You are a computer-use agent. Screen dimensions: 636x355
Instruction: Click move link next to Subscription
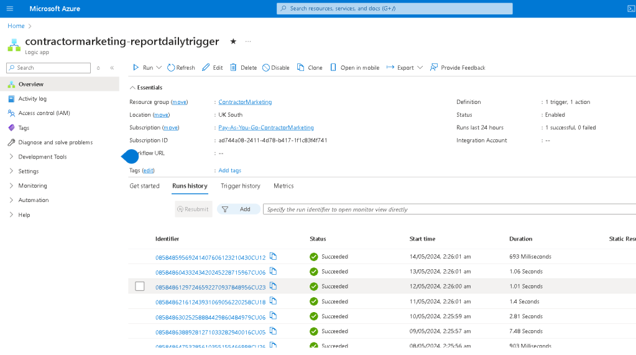click(171, 128)
